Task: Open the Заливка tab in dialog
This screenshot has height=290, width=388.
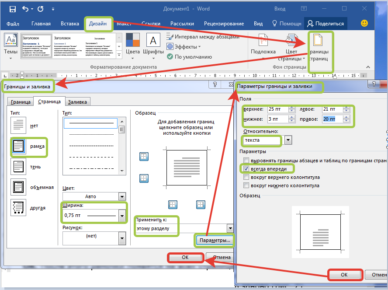Action: (x=78, y=102)
